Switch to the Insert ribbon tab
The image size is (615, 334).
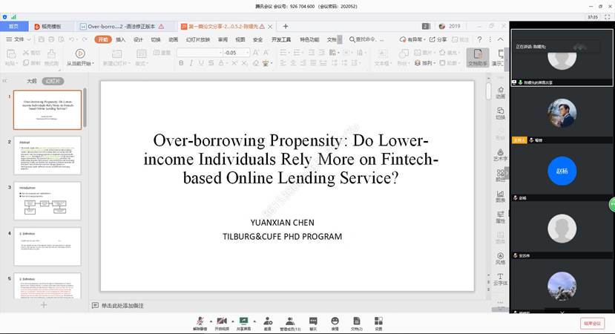click(120, 39)
